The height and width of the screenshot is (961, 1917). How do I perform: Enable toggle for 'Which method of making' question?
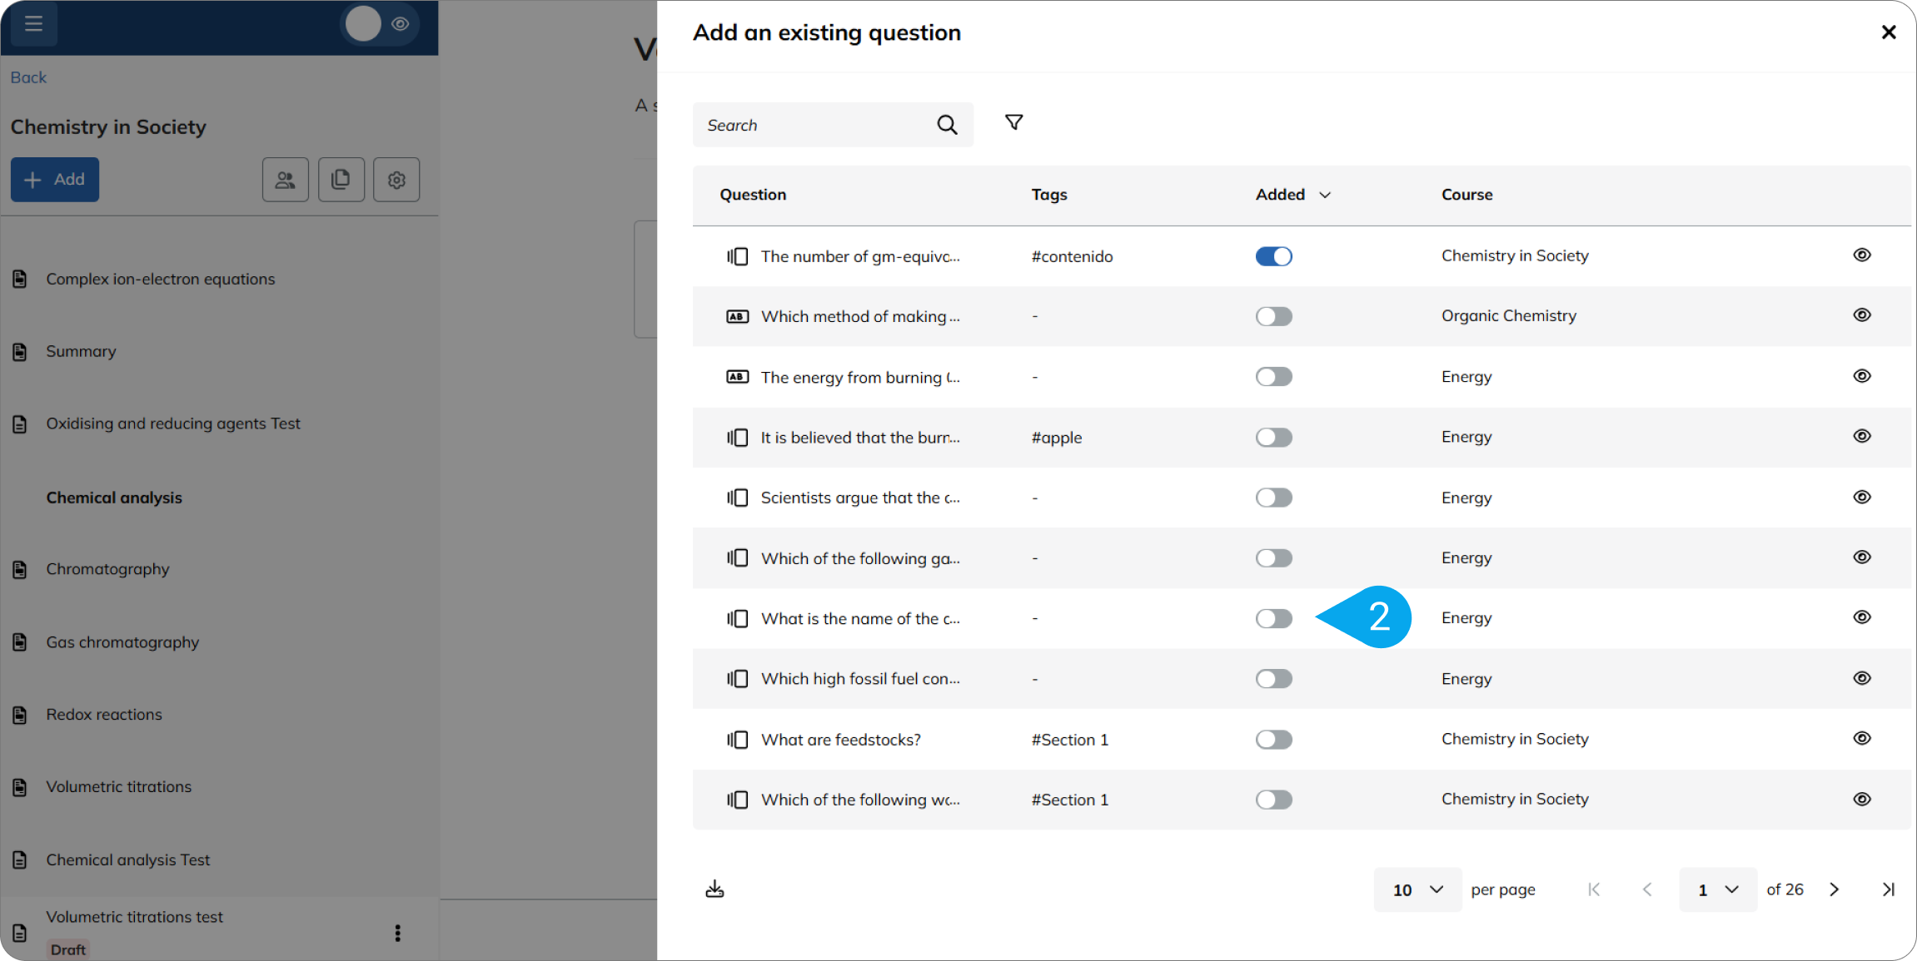click(1273, 316)
